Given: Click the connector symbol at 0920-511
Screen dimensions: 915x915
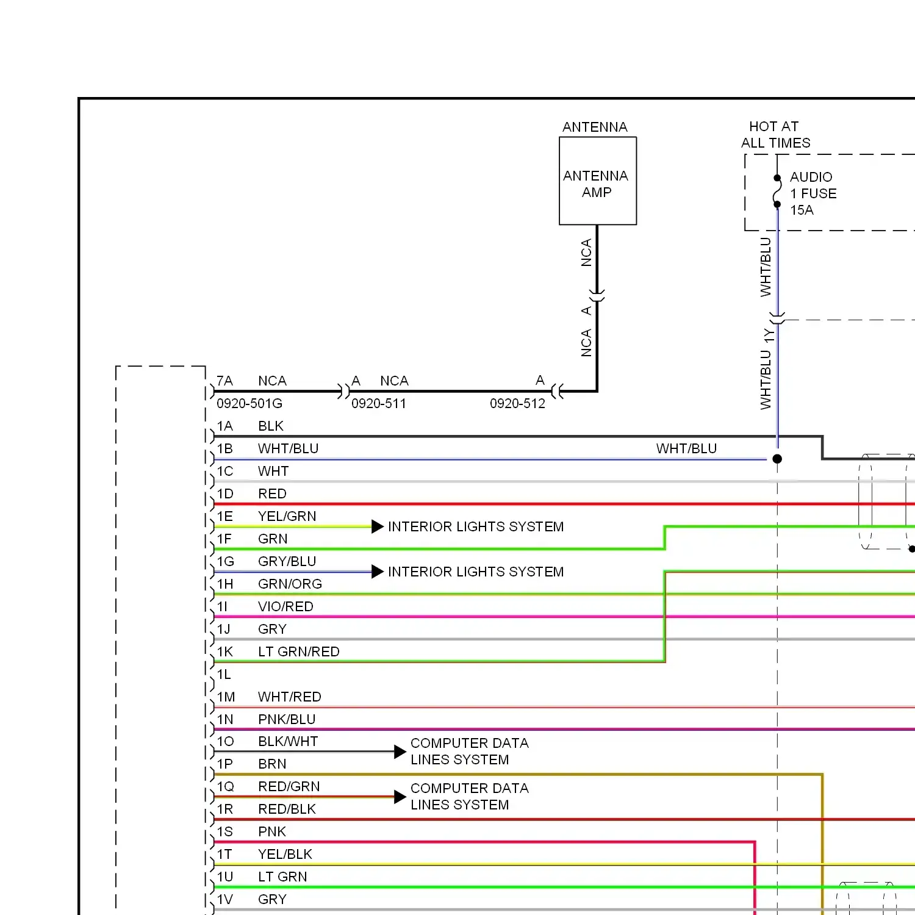Looking at the screenshot, I should pos(344,391).
